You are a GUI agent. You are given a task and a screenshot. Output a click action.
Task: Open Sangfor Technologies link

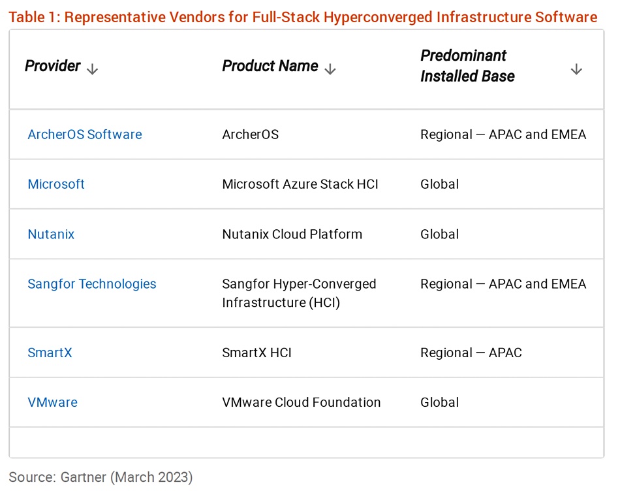(x=92, y=284)
